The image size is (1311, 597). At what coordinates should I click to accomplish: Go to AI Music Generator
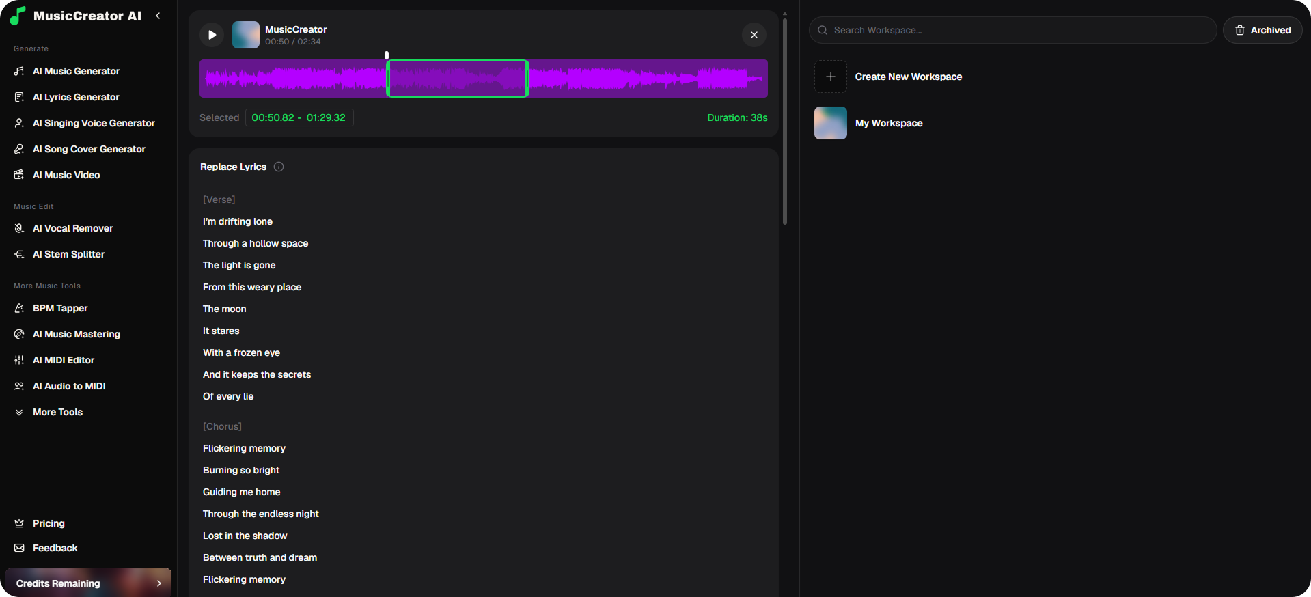pyautogui.click(x=76, y=71)
